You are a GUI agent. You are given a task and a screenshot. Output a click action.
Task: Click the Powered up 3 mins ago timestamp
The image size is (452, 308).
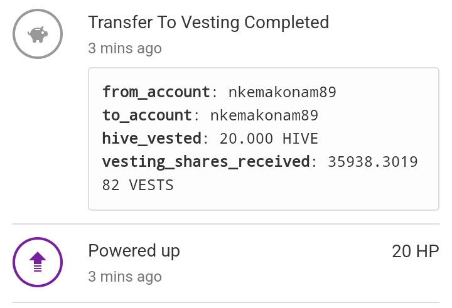[125, 277]
